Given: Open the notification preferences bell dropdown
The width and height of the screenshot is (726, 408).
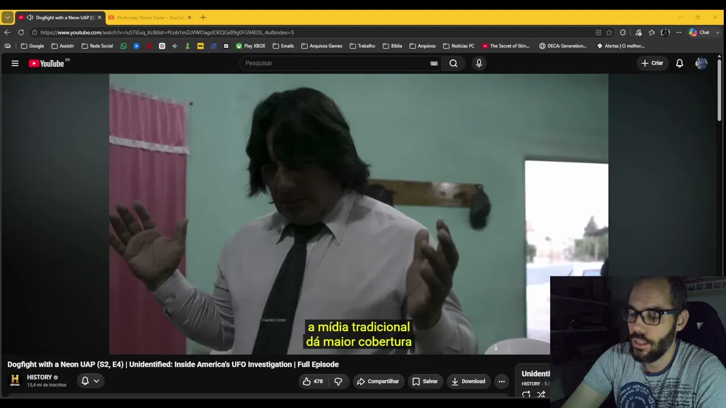Looking at the screenshot, I should pos(91,381).
